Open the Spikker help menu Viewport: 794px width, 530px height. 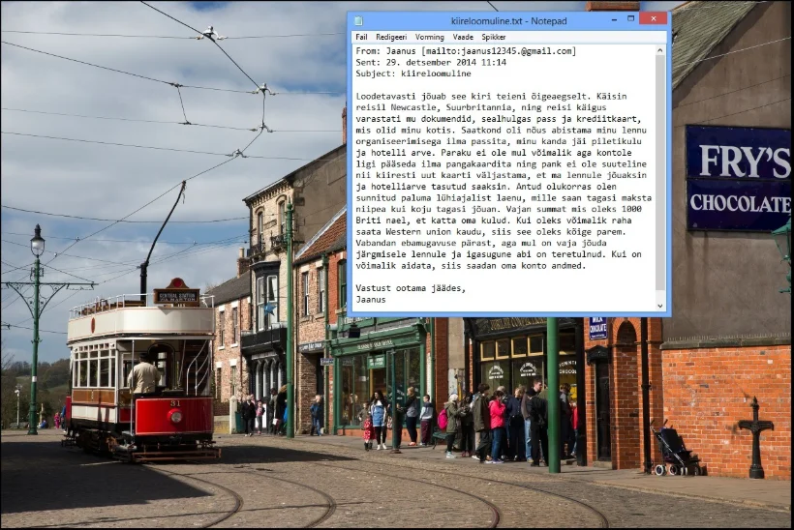tap(493, 37)
